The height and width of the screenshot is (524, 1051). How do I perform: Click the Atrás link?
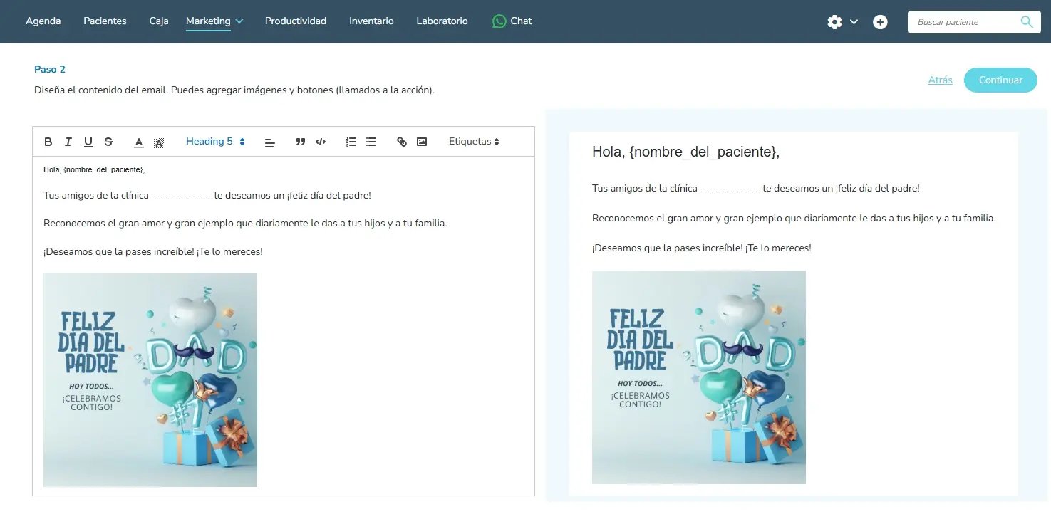pyautogui.click(x=940, y=80)
